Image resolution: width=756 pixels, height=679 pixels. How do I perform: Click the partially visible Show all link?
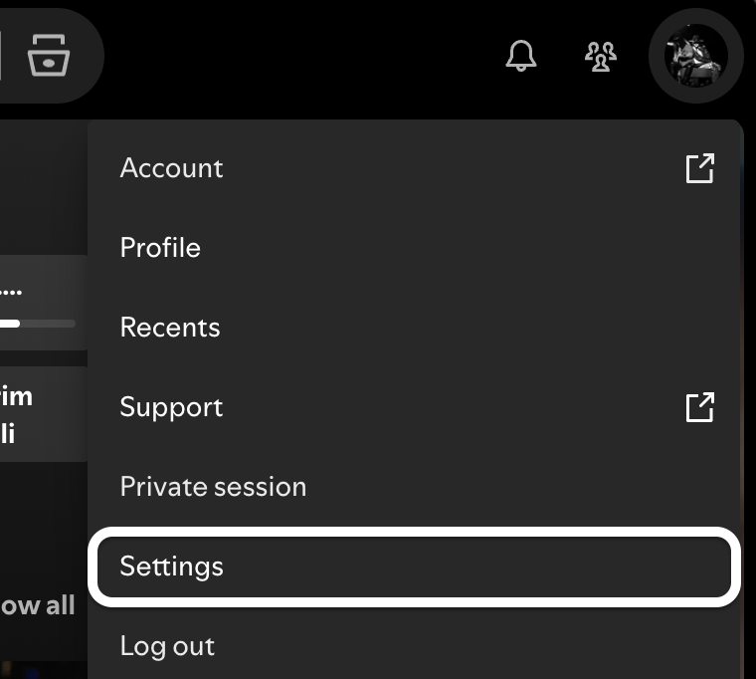(x=38, y=605)
